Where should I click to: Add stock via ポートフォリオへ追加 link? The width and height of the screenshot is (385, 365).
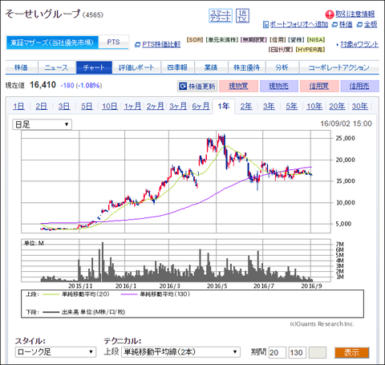pyautogui.click(x=298, y=24)
